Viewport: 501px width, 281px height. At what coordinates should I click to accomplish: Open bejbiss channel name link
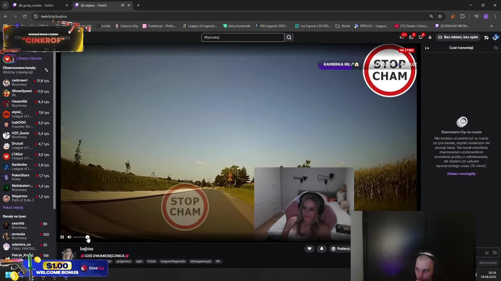tap(87, 249)
